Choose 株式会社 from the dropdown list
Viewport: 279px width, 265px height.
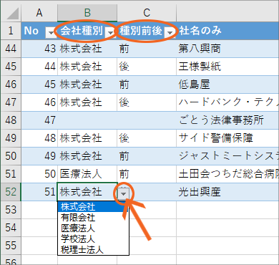pyautogui.click(x=93, y=207)
